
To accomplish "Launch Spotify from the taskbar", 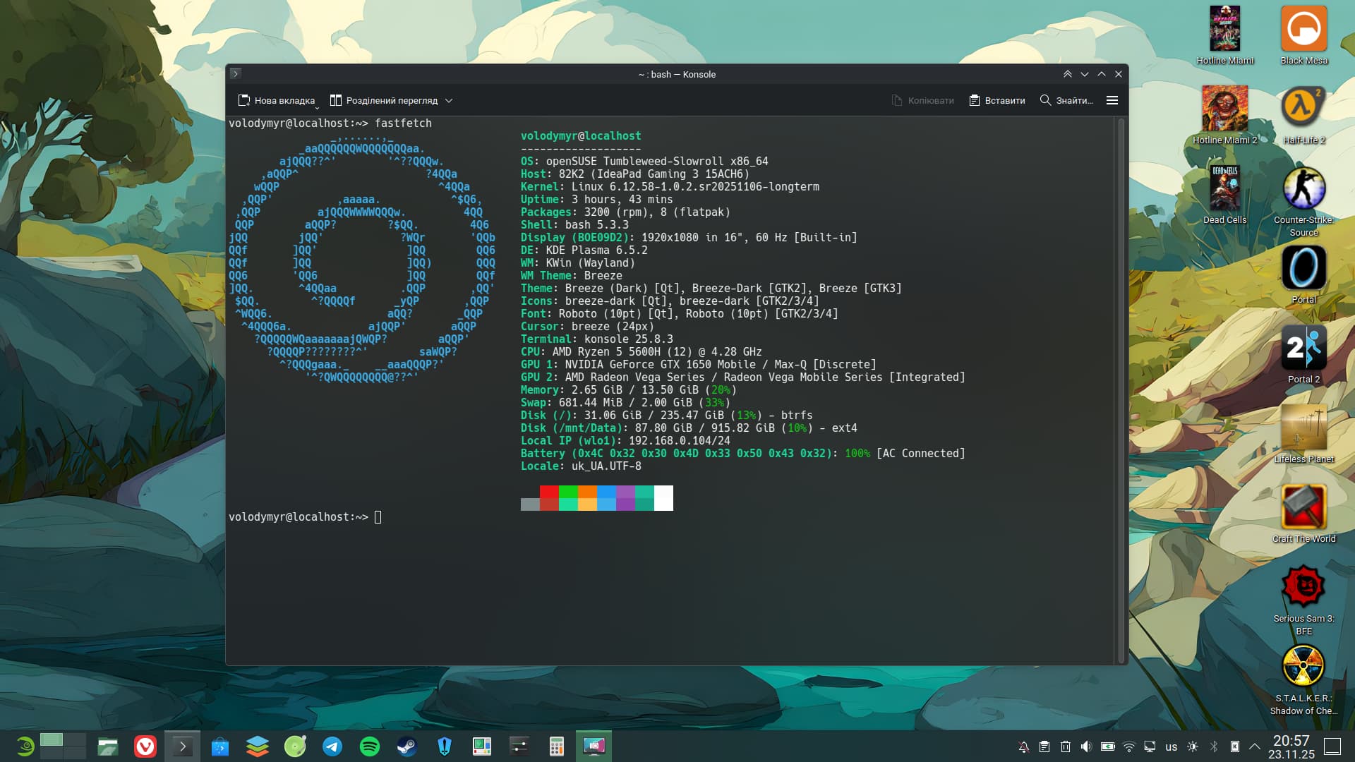I will pos(370,746).
